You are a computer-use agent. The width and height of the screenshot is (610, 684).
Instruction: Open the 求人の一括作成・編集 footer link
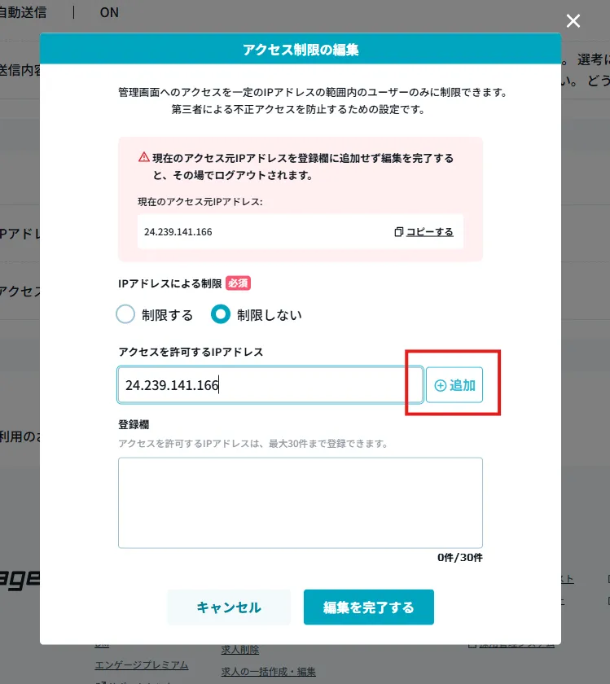pos(268,671)
